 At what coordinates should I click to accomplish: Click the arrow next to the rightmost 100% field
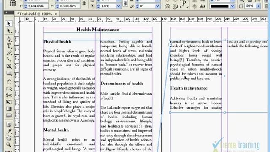258,6
